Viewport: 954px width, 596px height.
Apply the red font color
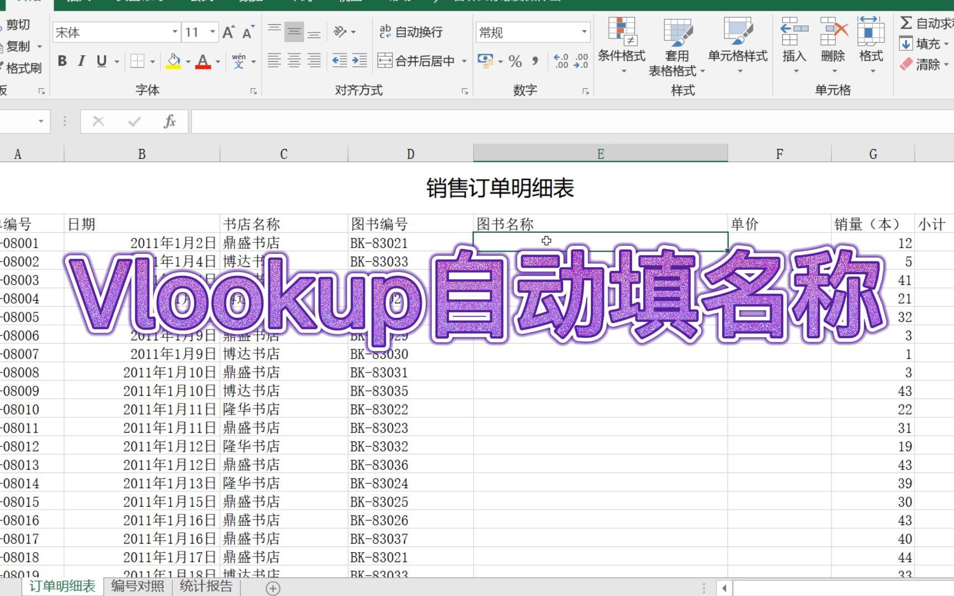coord(203,61)
